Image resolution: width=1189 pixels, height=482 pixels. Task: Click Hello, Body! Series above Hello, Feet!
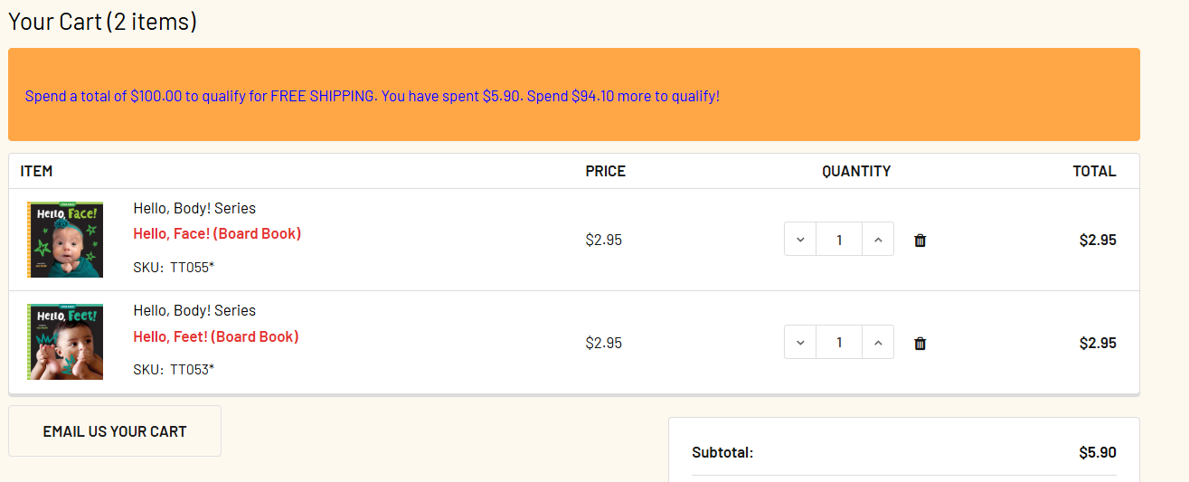click(x=194, y=310)
